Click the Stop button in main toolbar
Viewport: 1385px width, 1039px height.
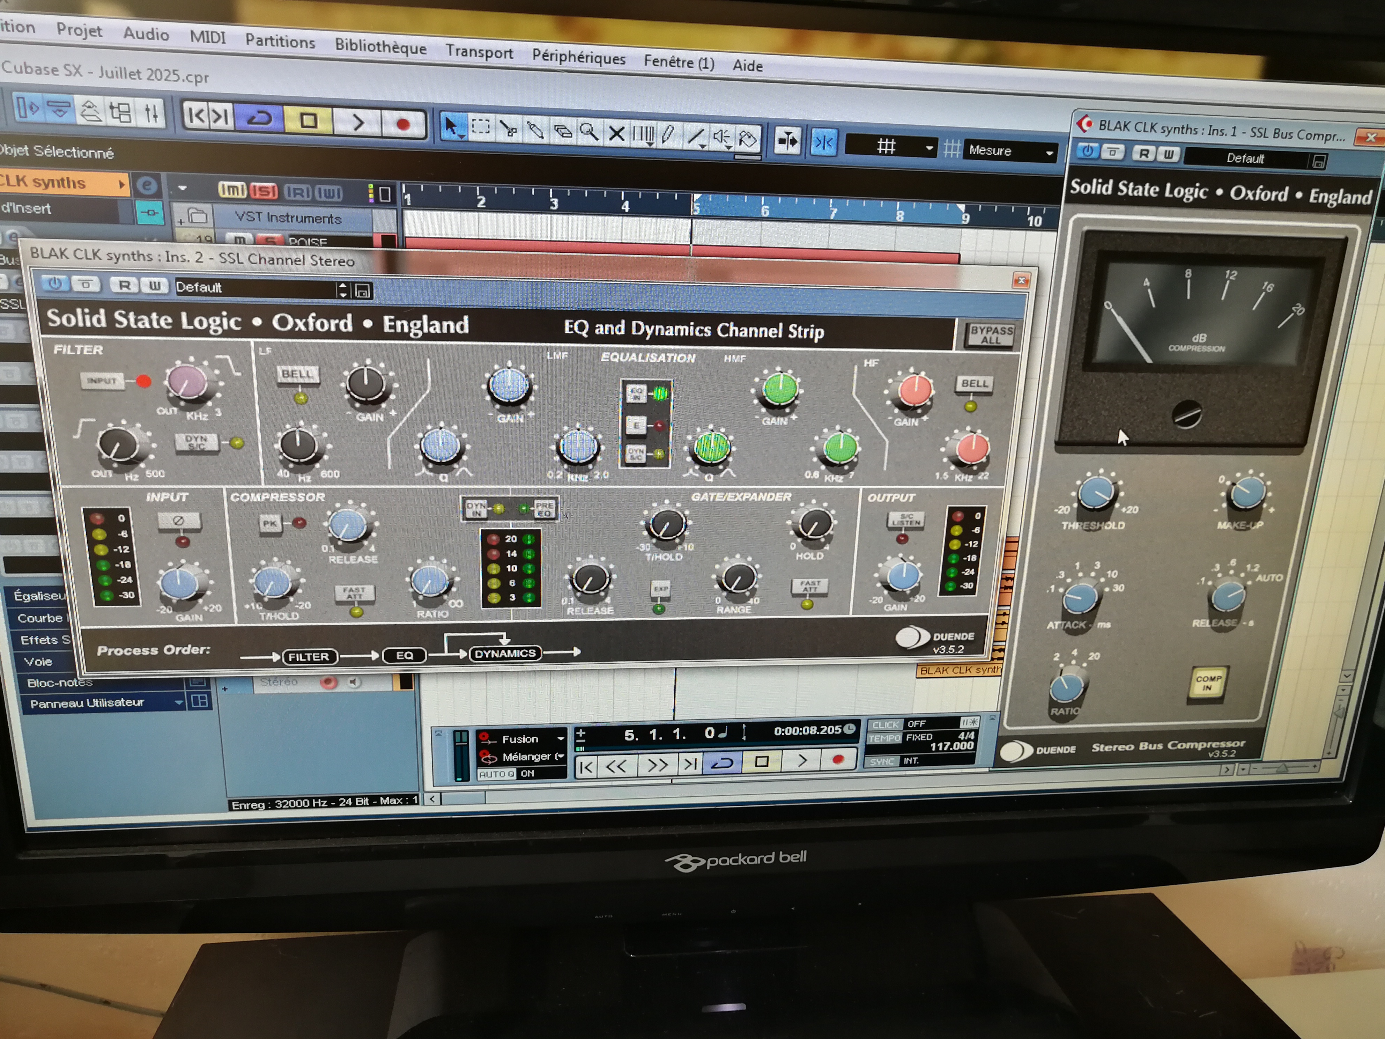coord(308,120)
